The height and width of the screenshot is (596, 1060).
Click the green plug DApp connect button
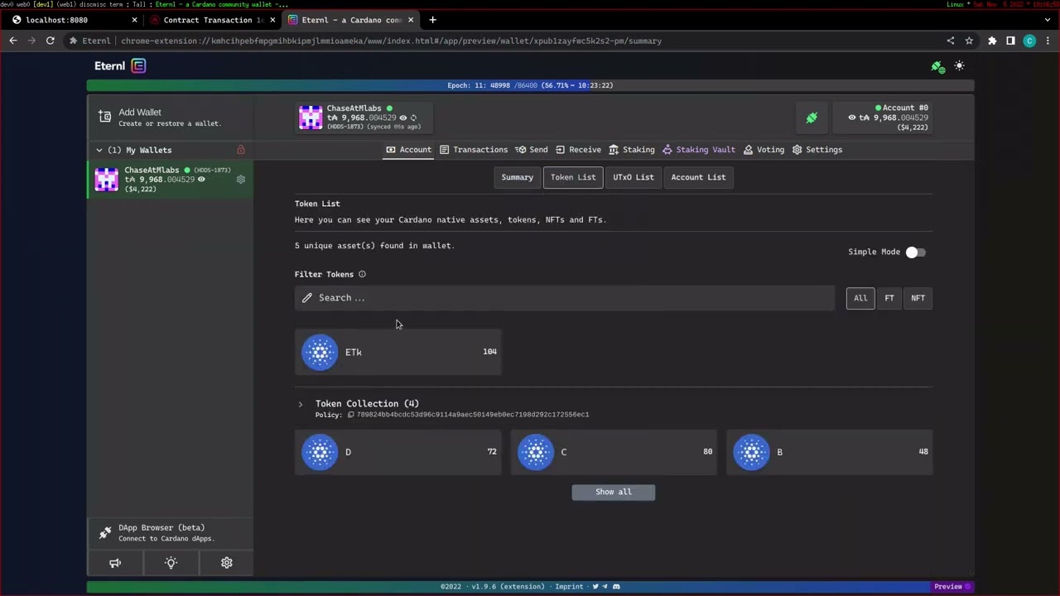(812, 118)
